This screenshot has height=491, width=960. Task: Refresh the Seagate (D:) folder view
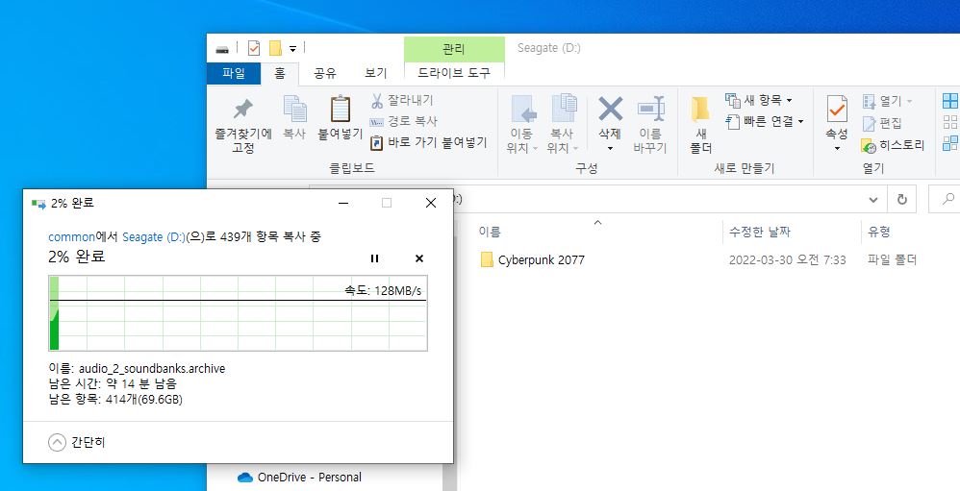(x=902, y=199)
